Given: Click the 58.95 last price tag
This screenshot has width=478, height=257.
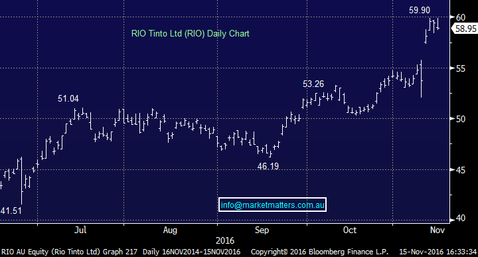Looking at the screenshot, I should (465, 29).
